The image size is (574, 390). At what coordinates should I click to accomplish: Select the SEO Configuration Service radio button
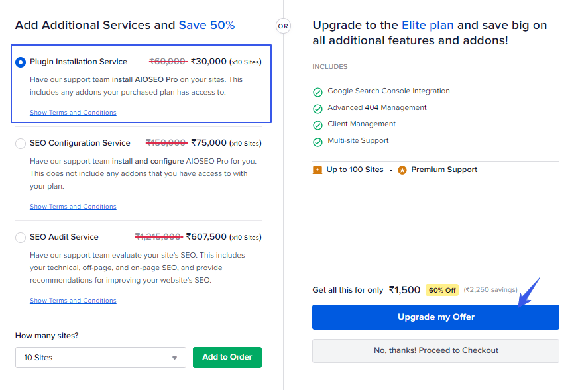click(21, 144)
